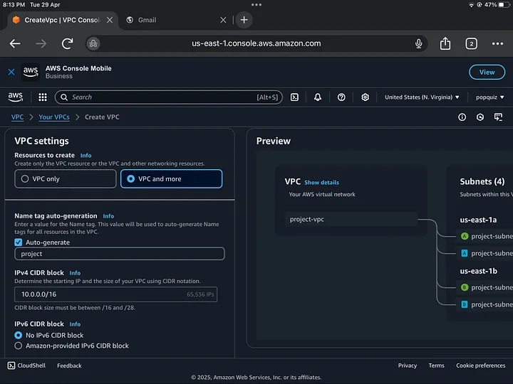The image size is (513, 384).
Task: Click the monitor feedback icon in breadcrumb bar
Action: pos(498,117)
